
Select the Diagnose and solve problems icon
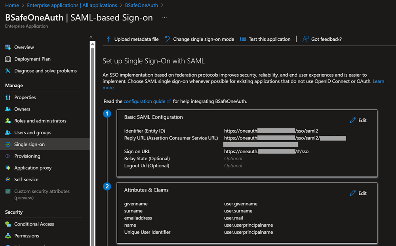coord(7,71)
